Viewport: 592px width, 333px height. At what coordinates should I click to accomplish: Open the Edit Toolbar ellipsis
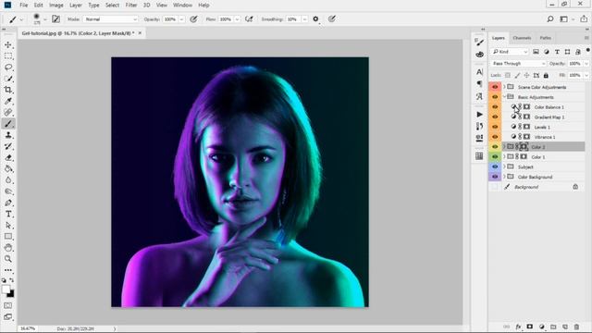point(8,270)
